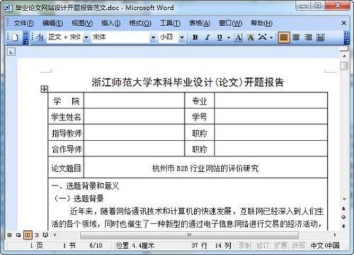Toggle 修订 track changes in status bar
This screenshot has width=354, height=255.
click(x=263, y=246)
